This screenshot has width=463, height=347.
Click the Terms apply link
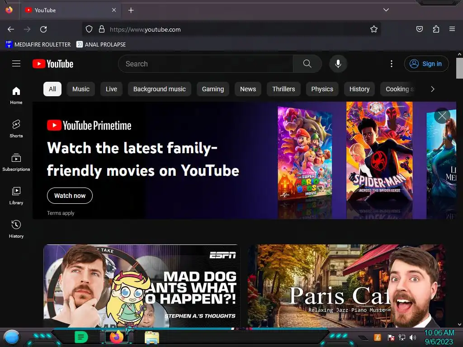(61, 213)
